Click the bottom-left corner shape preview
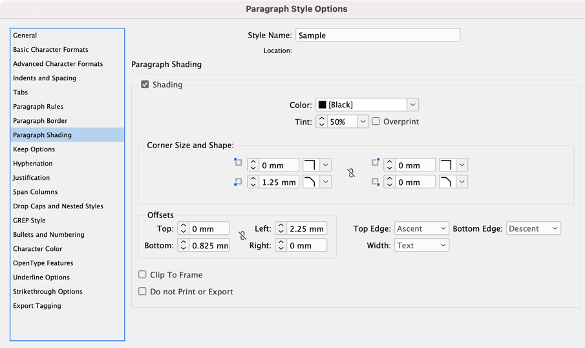Screen dimensions: 585x348 (311, 182)
